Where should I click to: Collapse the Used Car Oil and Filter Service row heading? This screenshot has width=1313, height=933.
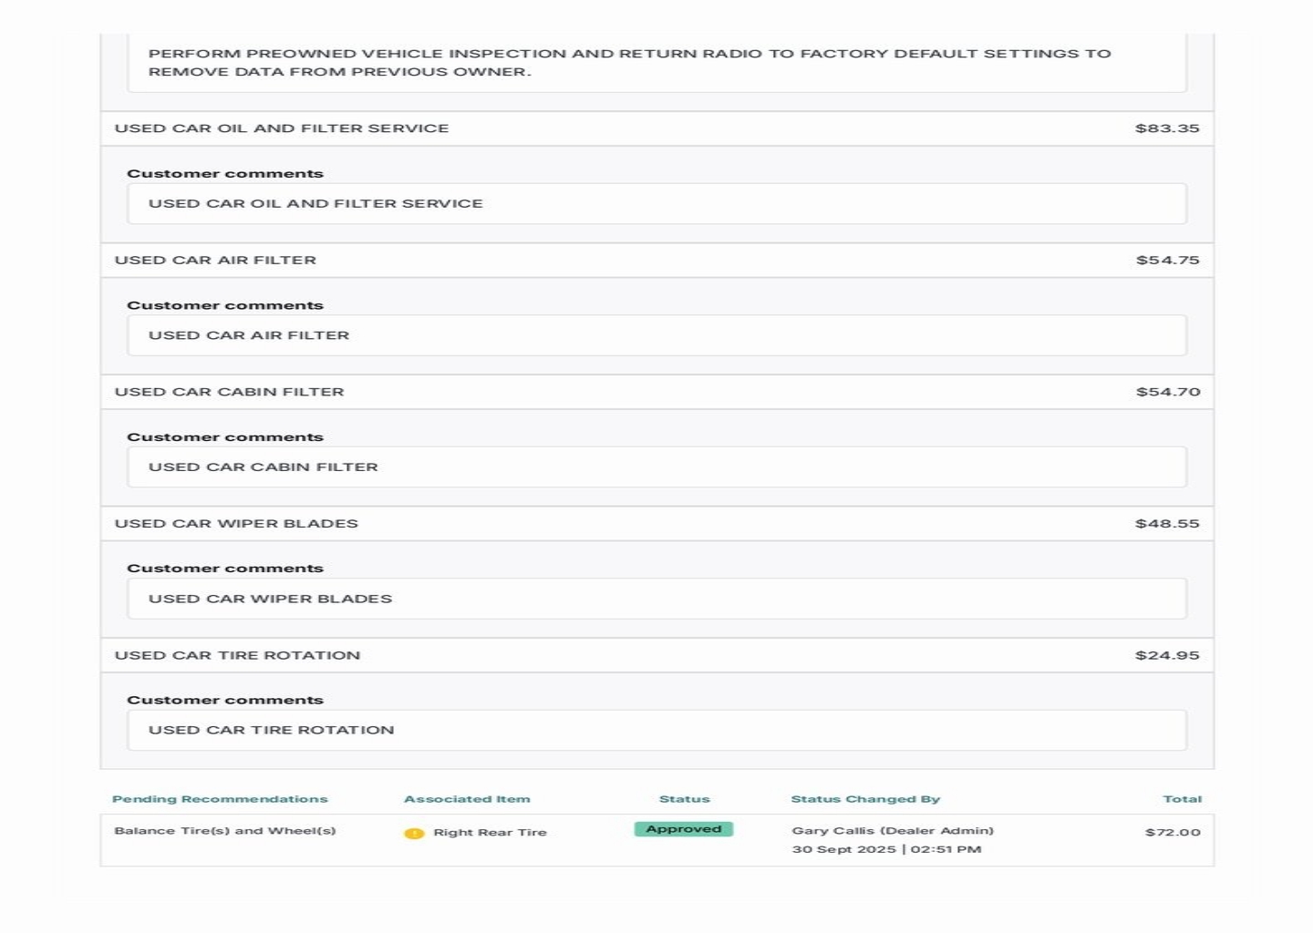point(282,128)
